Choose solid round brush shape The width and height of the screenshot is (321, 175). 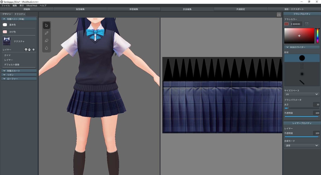302,58
